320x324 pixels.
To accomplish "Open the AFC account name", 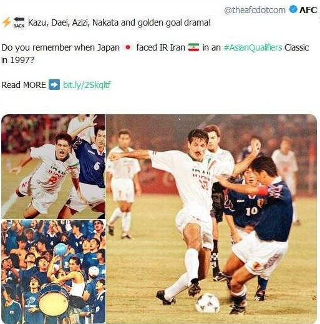I will (308, 10).
